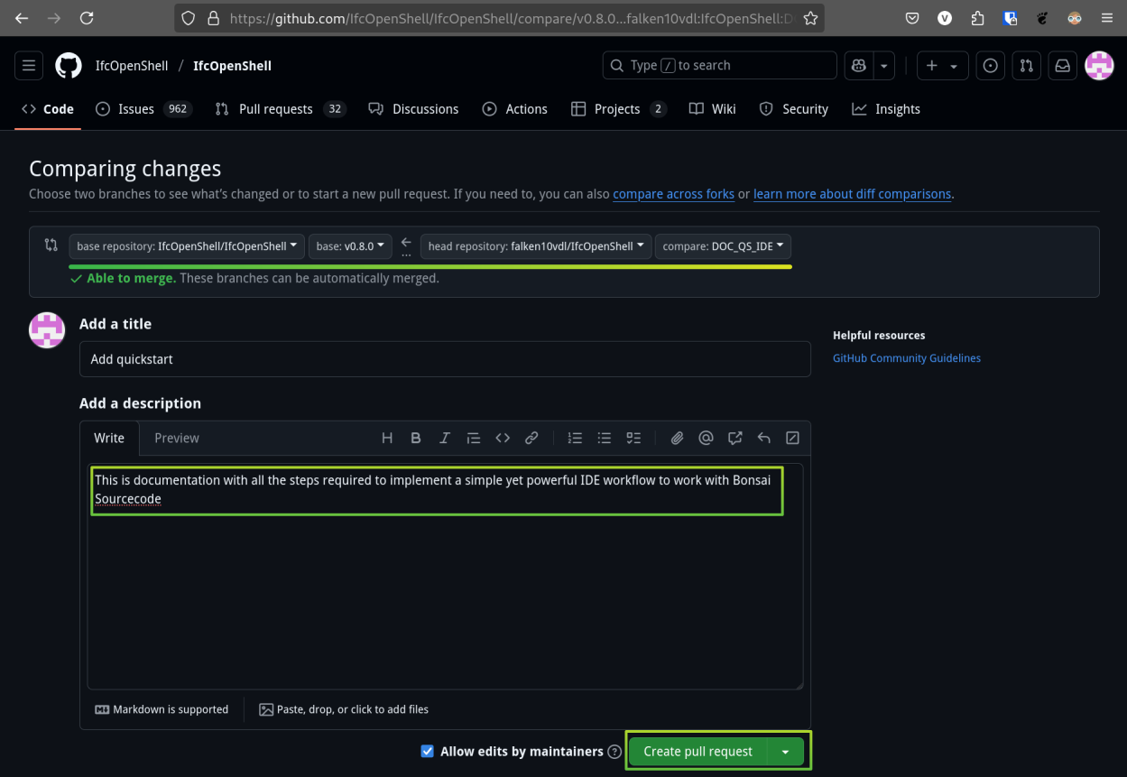Open the Copilot chat icon
The width and height of the screenshot is (1127, 777).
[x=859, y=66]
